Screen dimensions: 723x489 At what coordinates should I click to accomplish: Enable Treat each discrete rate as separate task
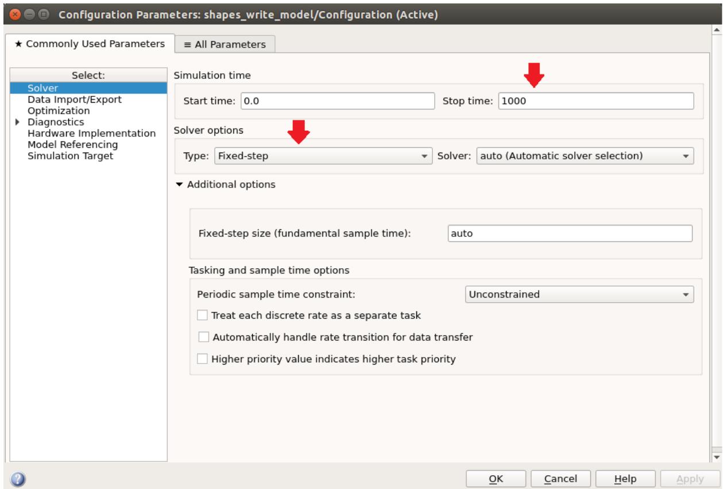coord(202,315)
